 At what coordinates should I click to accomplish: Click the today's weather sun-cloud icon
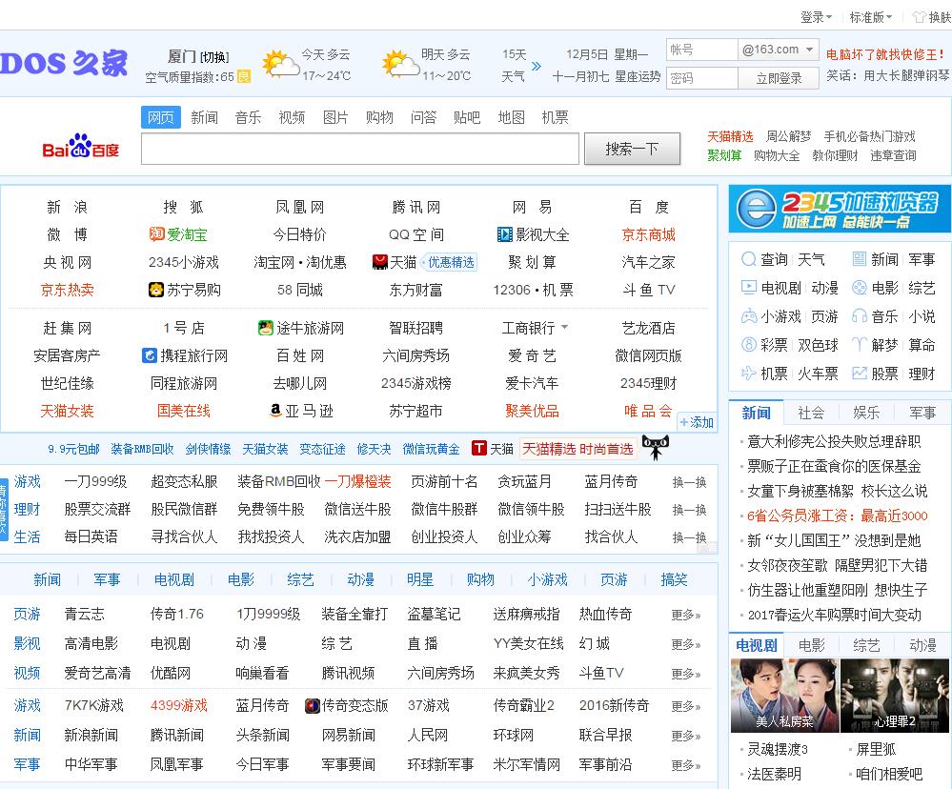coord(280,65)
